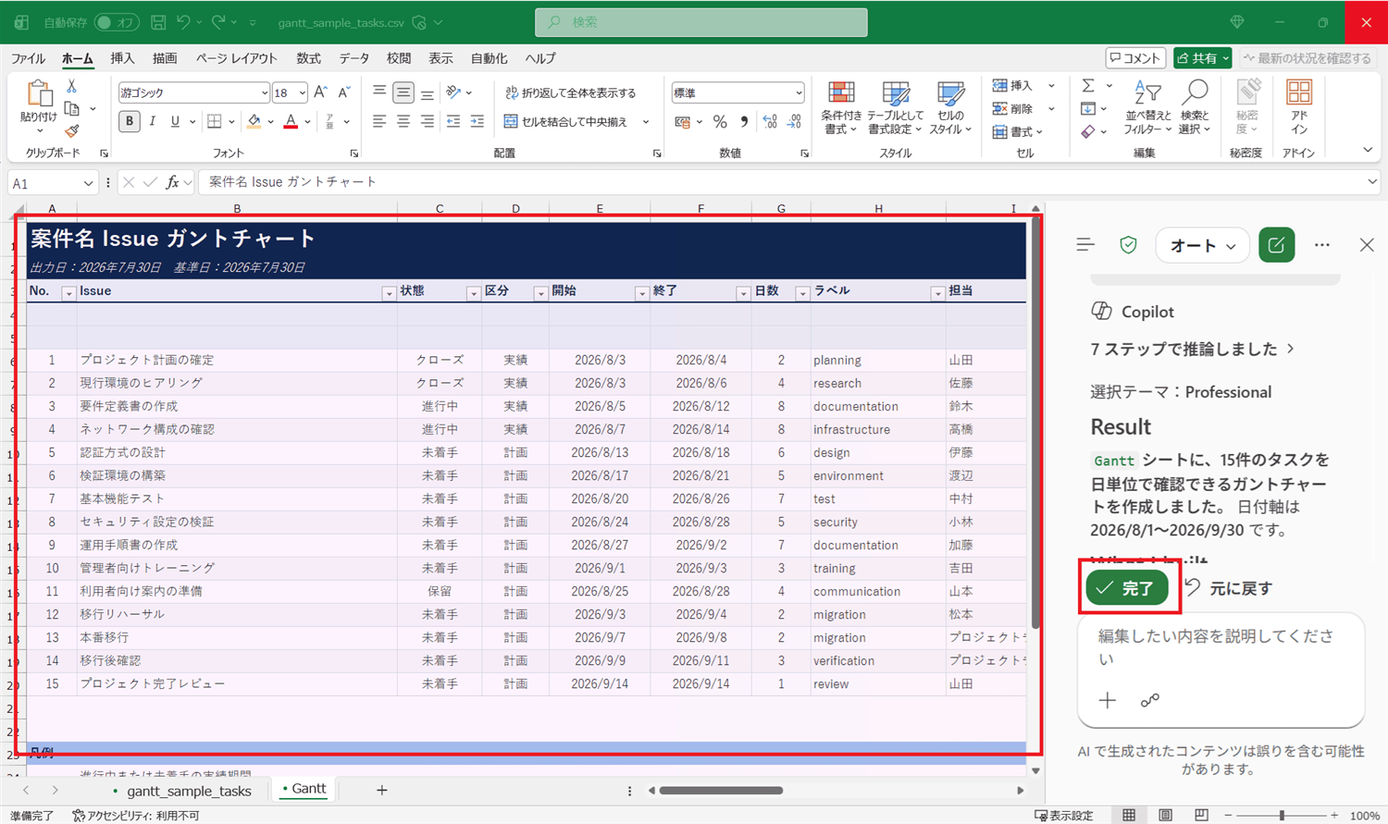The image size is (1388, 824).
Task: Toggle Underline formatting
Action: click(x=175, y=121)
